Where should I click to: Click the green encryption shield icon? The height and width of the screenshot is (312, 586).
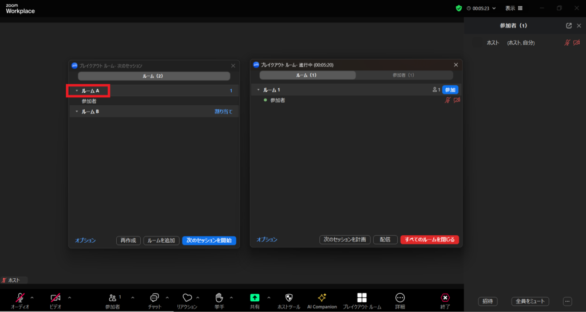tap(458, 8)
